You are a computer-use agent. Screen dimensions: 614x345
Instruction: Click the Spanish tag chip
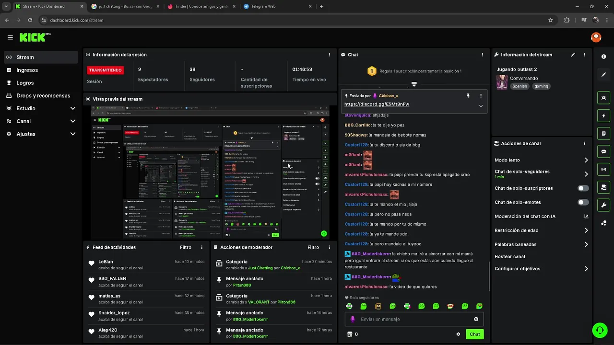click(x=520, y=86)
